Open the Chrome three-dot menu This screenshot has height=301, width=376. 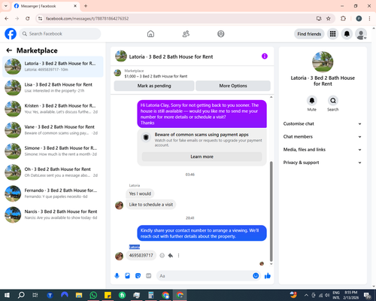[369, 19]
